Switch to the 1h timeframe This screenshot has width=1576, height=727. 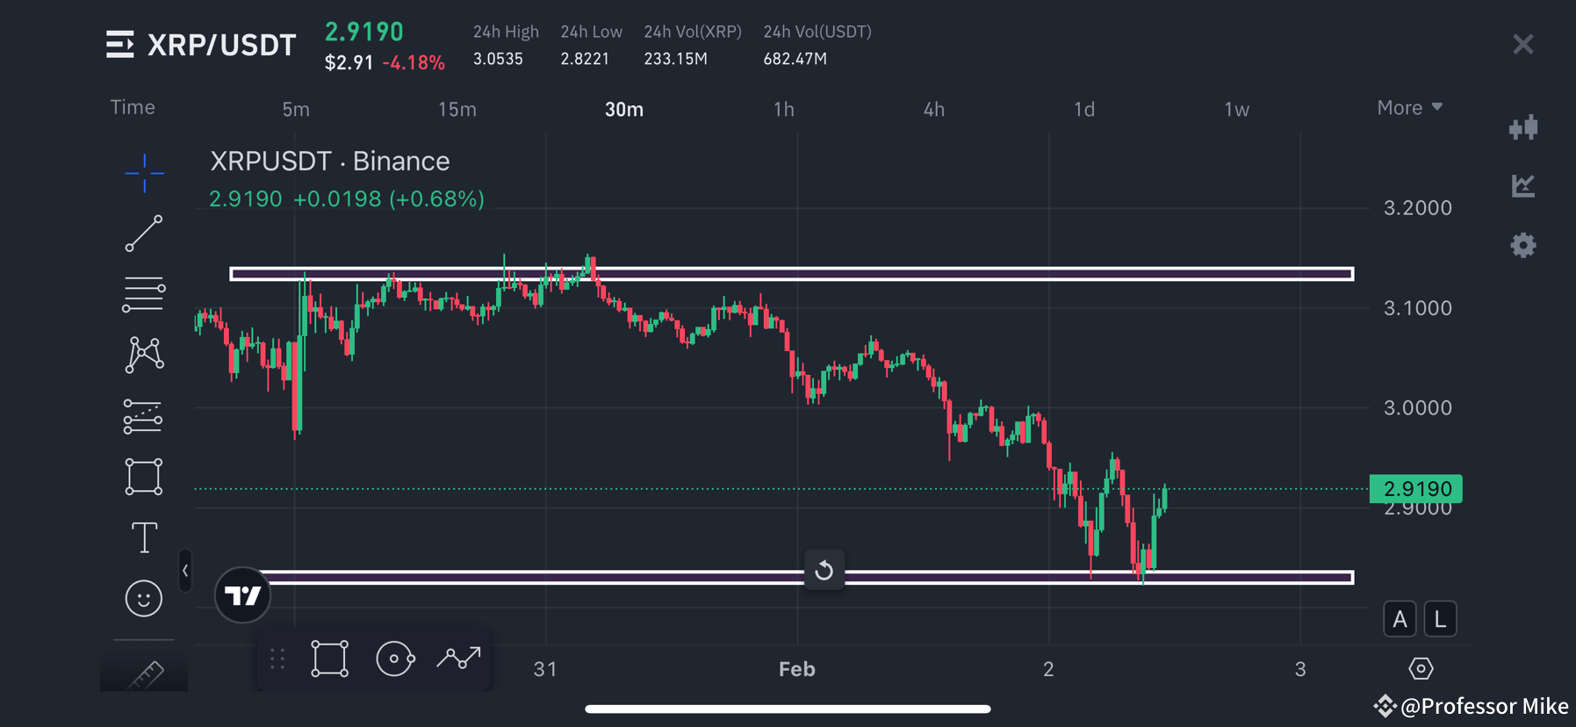pos(783,109)
